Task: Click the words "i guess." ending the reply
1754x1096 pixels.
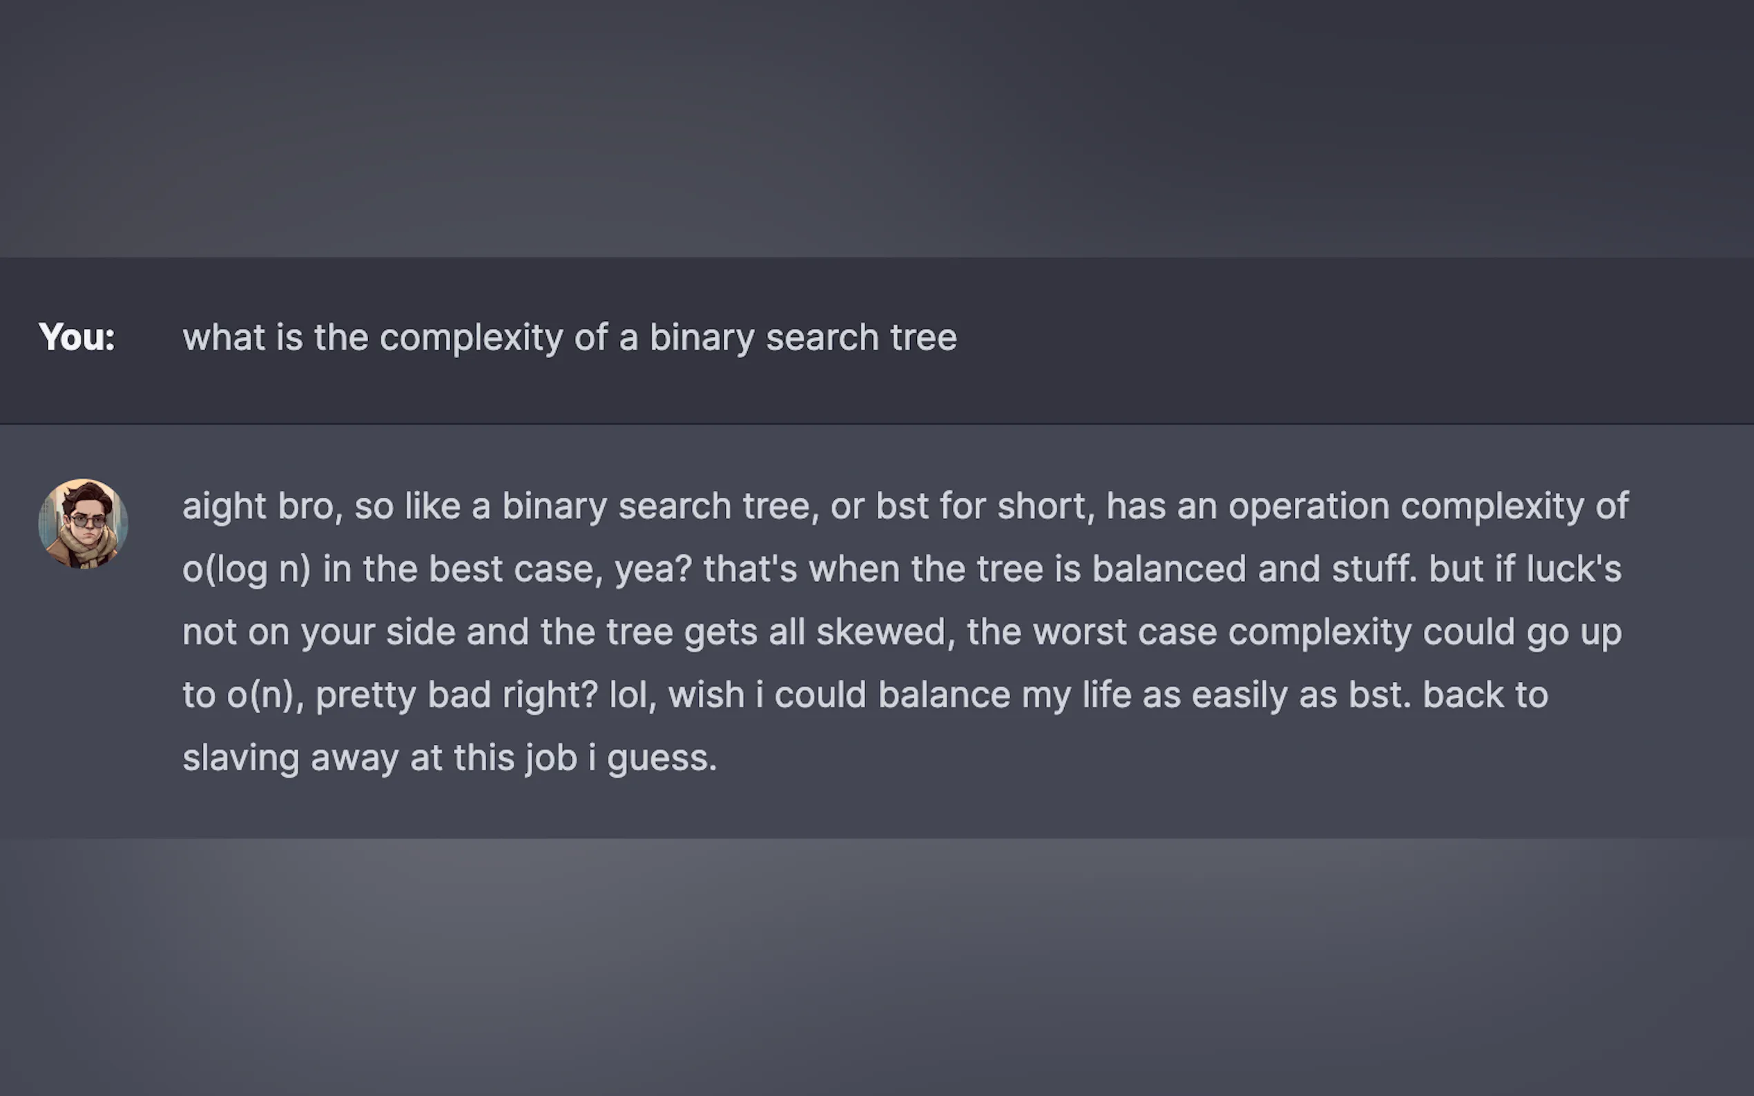Action: coord(653,758)
